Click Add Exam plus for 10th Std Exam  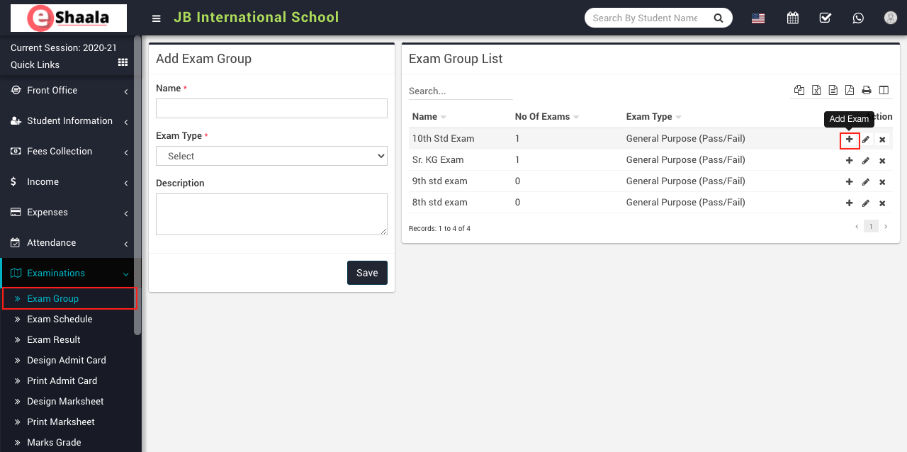pyautogui.click(x=849, y=140)
